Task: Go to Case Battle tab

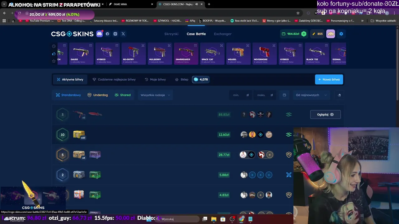Action: [196, 34]
